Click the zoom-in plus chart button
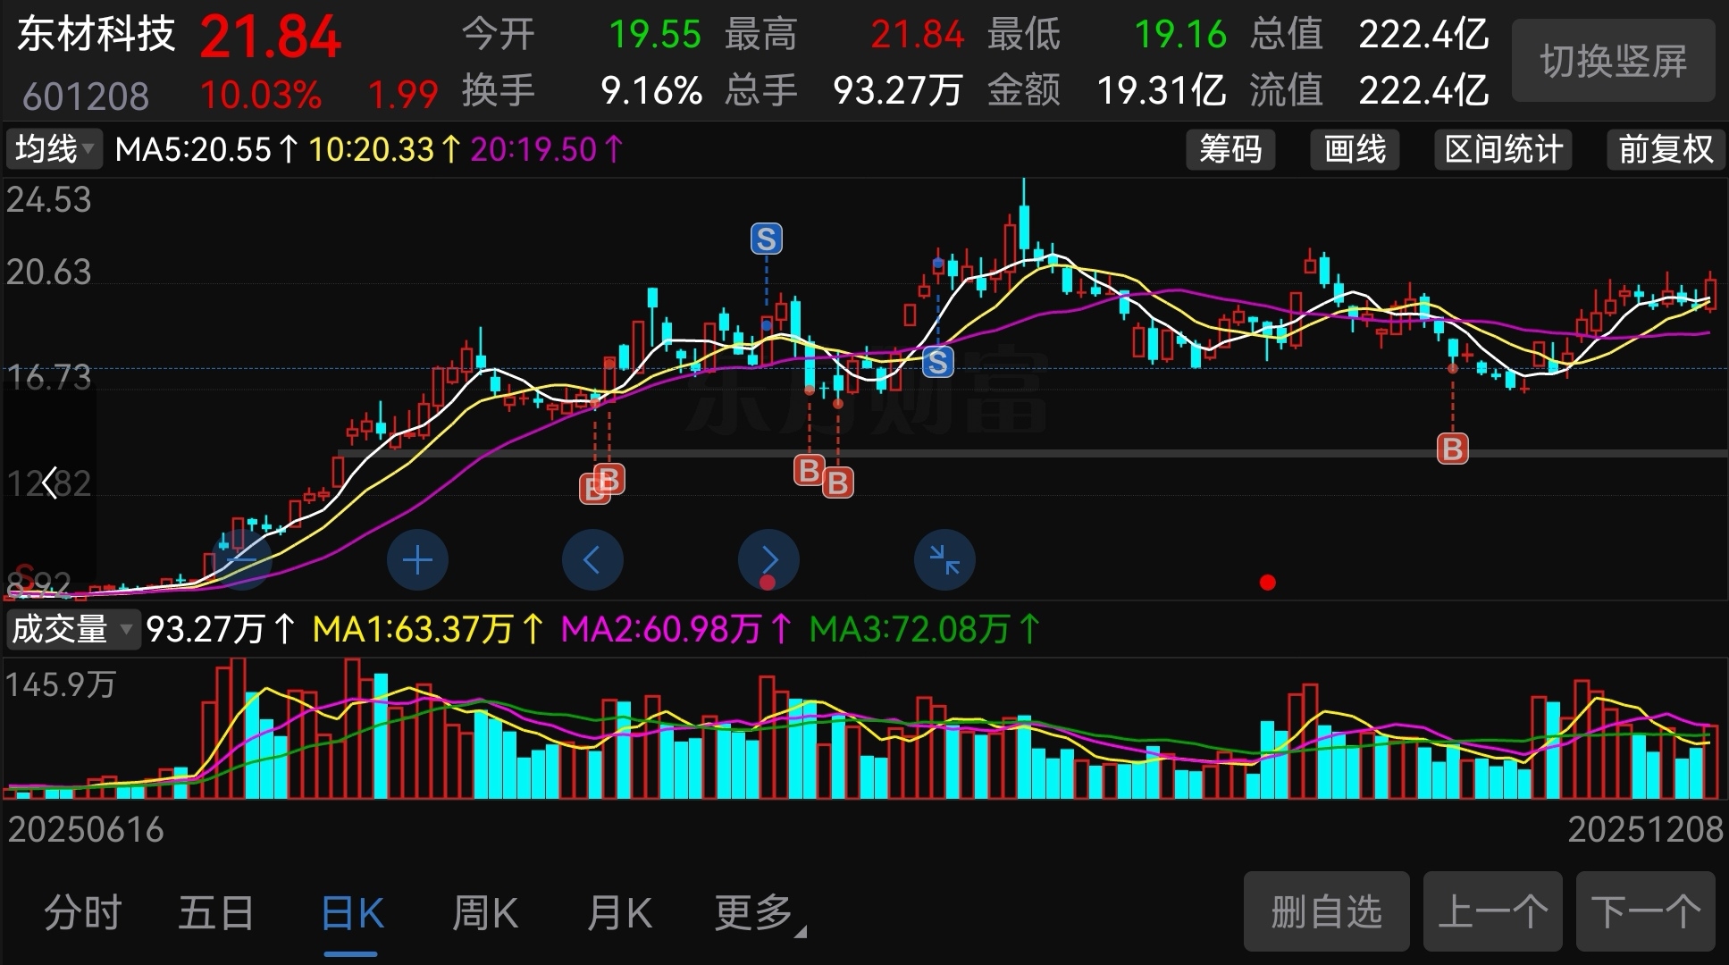 [x=417, y=560]
